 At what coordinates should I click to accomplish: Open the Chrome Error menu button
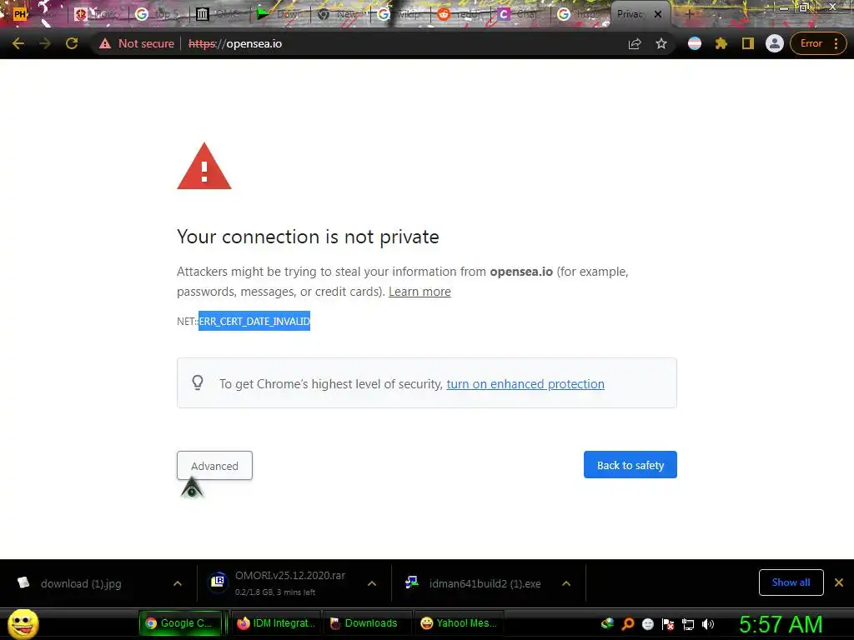[818, 43]
